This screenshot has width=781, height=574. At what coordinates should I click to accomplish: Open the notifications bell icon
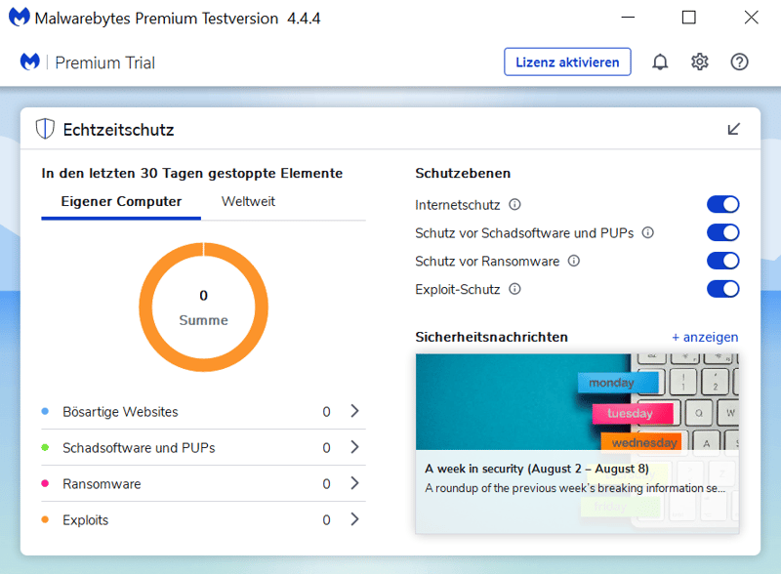click(x=660, y=62)
